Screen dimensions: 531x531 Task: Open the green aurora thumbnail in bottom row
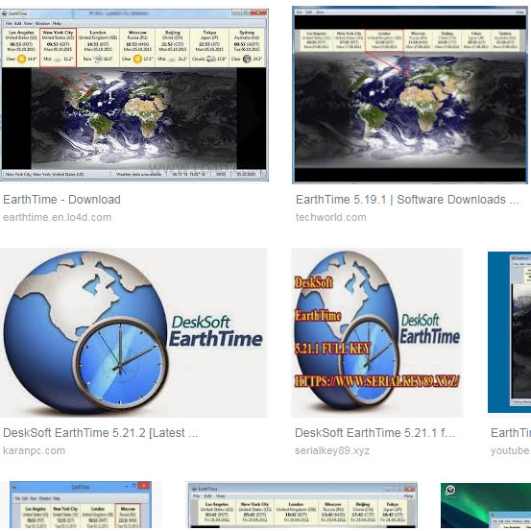coord(486,506)
